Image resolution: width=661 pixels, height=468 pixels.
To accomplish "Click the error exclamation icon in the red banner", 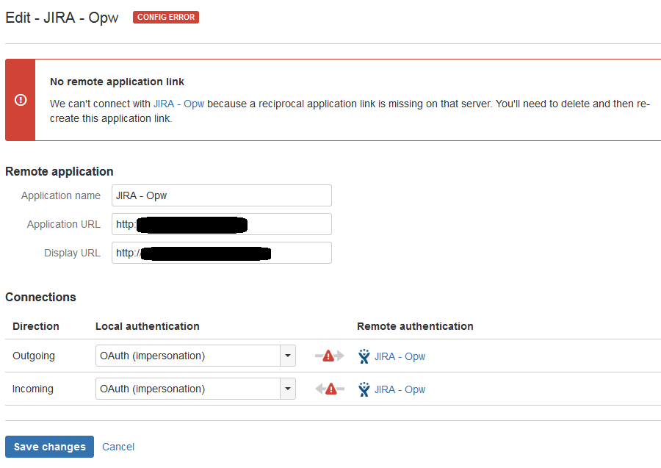I will coord(21,100).
